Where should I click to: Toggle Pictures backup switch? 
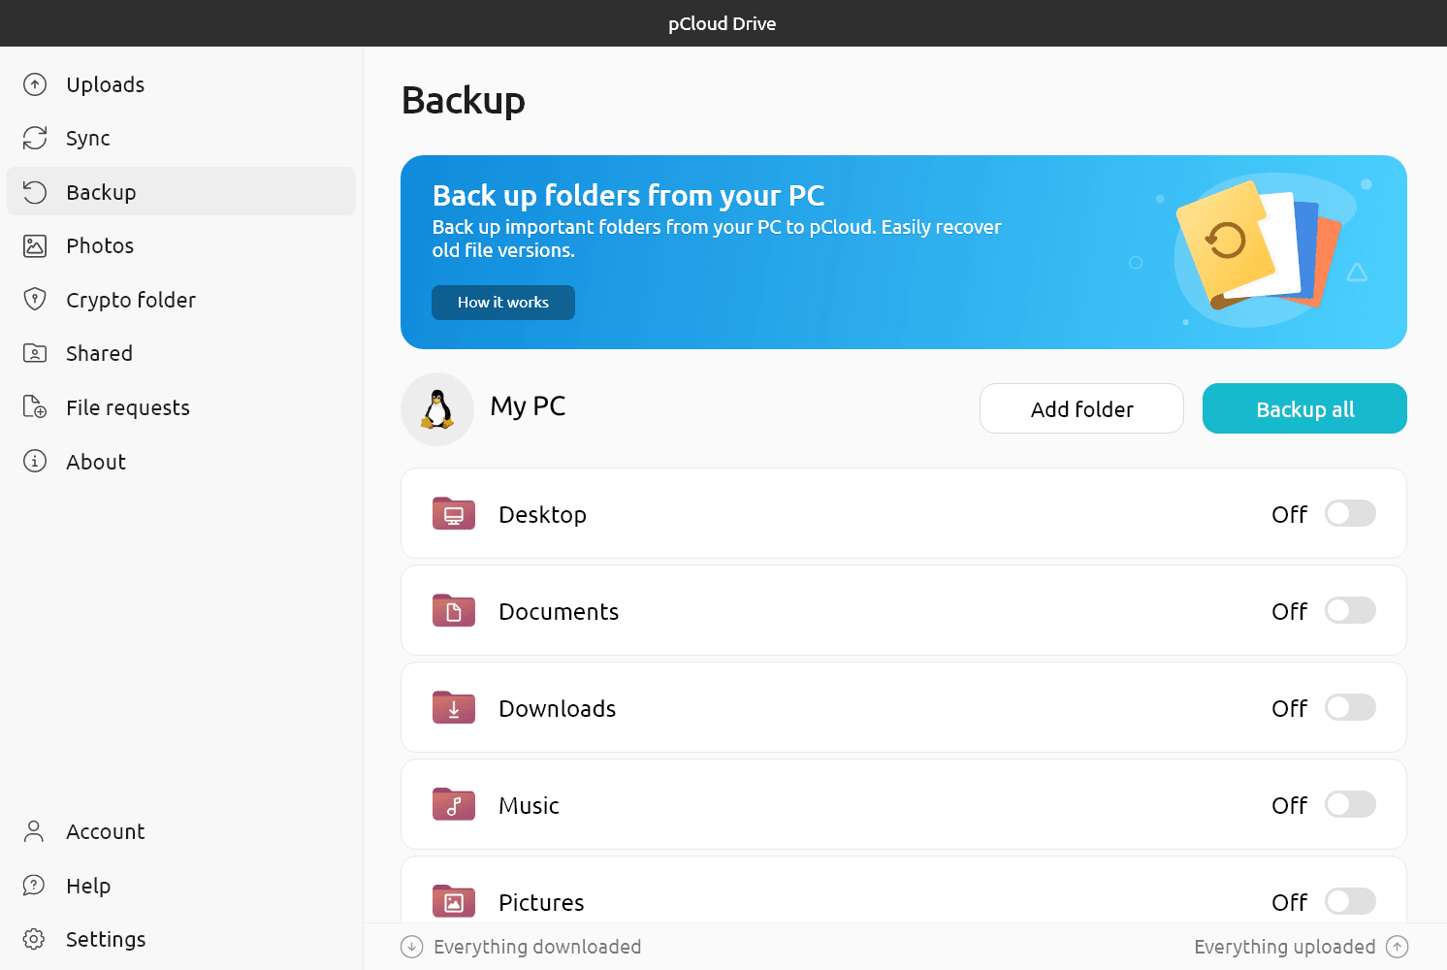(1350, 901)
